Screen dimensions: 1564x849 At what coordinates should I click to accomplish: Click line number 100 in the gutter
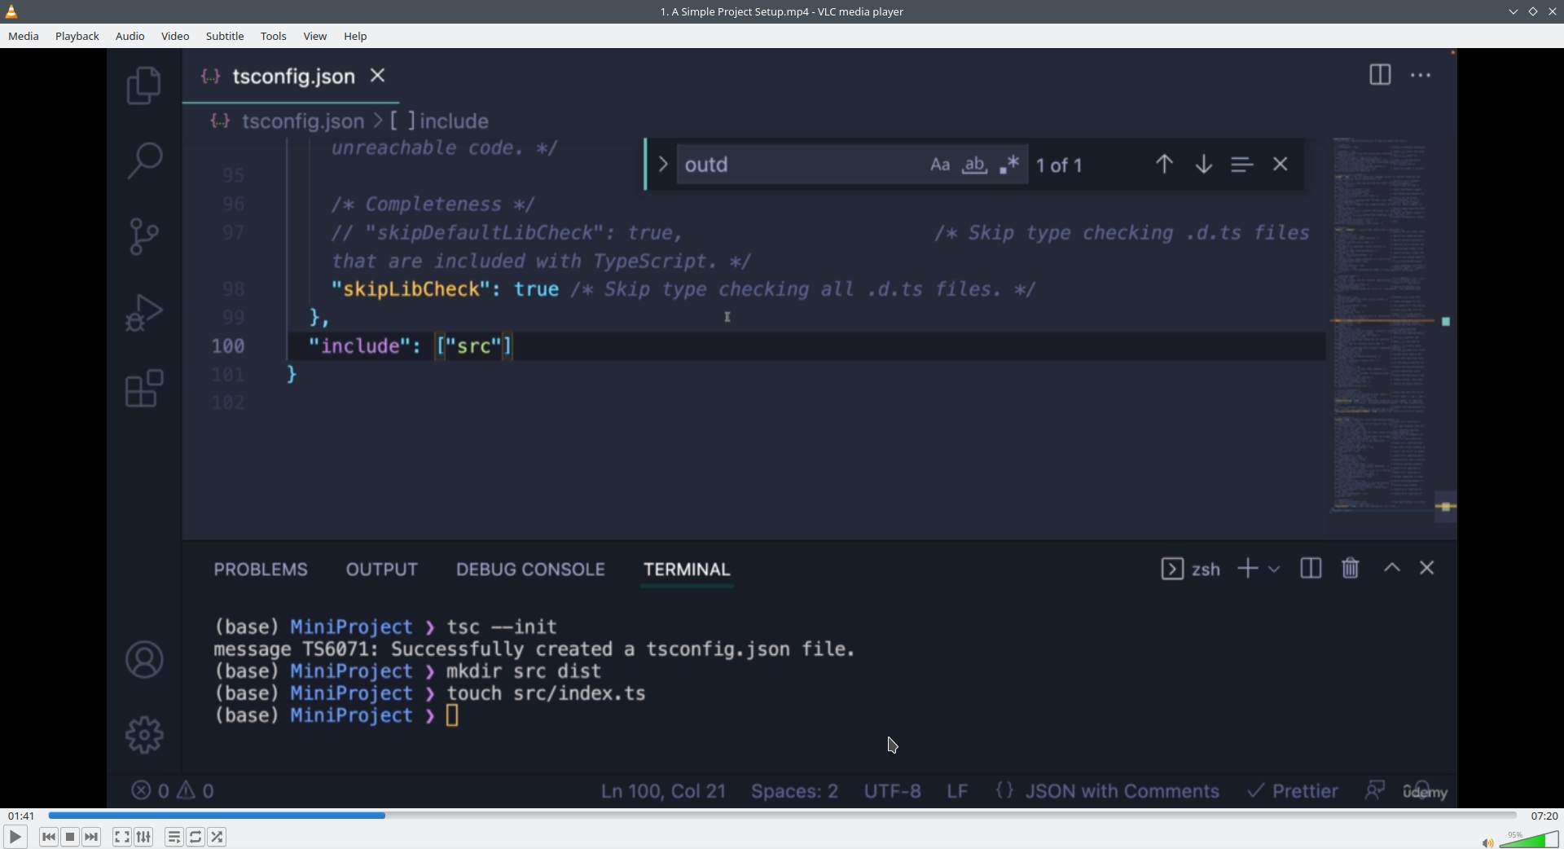[228, 346]
